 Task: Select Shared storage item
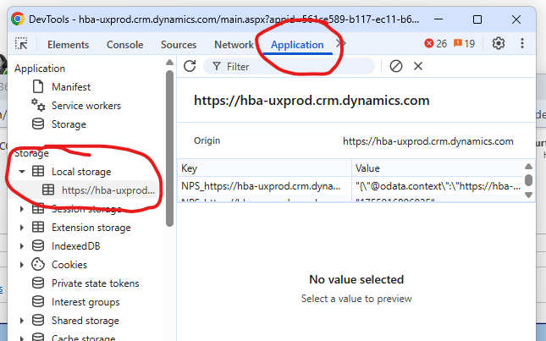85,321
